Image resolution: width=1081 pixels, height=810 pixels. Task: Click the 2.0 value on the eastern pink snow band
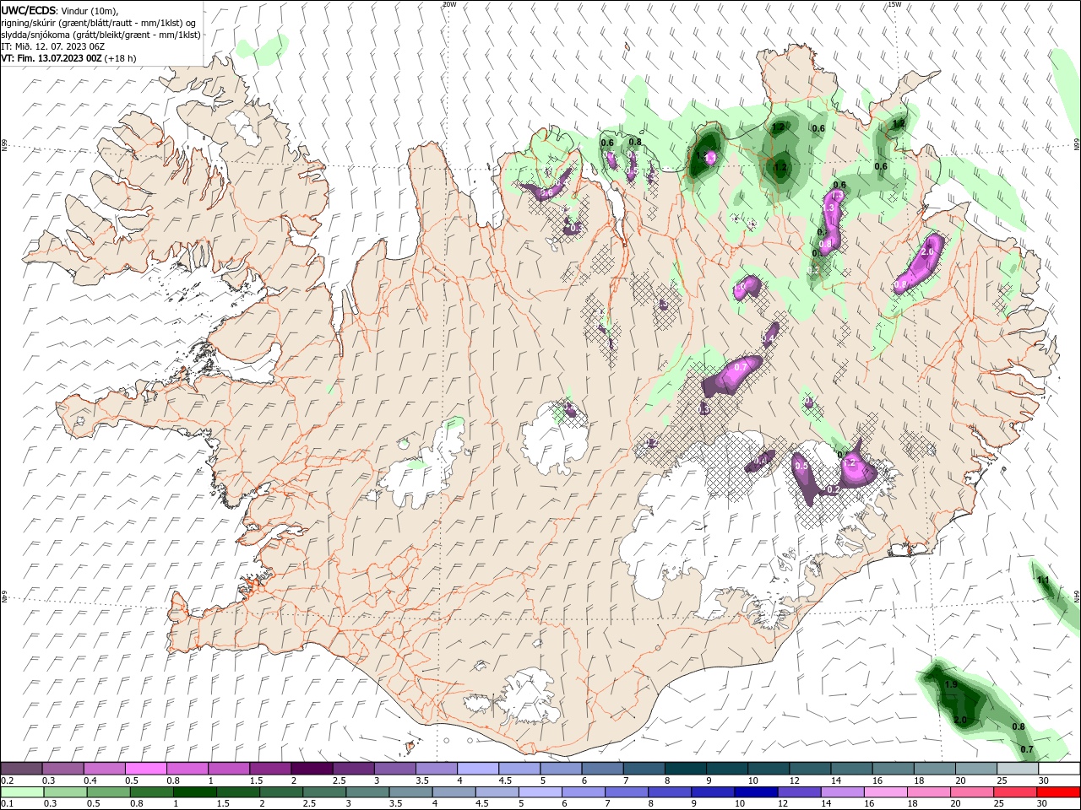tap(926, 251)
